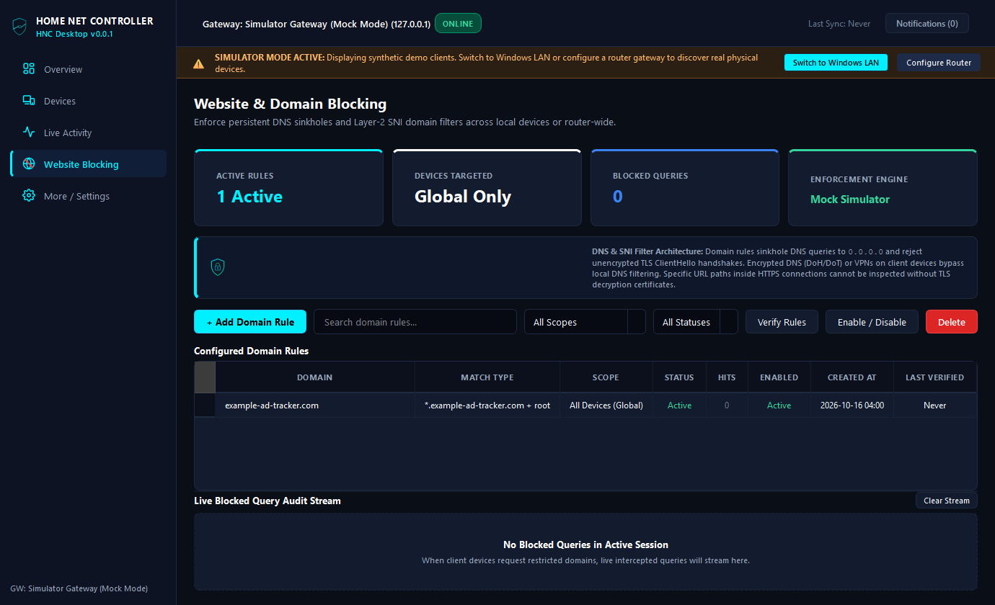Click the Devices Targeted card

487,188
